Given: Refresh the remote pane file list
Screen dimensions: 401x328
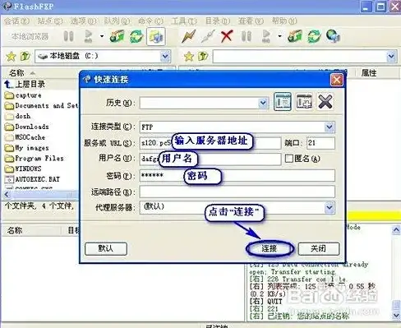Looking at the screenshot, I should pos(314,36).
